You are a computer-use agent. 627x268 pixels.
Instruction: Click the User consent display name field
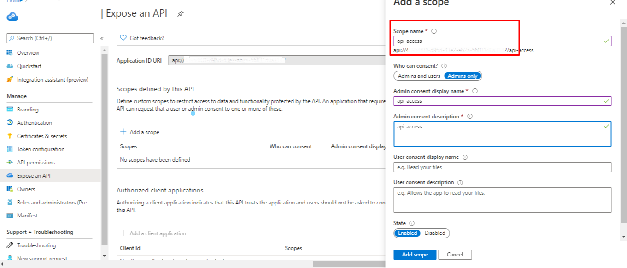(x=502, y=167)
